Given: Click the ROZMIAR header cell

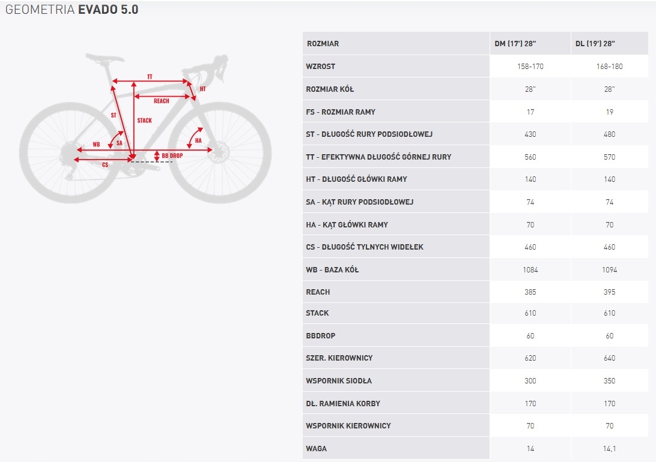Looking at the screenshot, I should pos(323,44).
